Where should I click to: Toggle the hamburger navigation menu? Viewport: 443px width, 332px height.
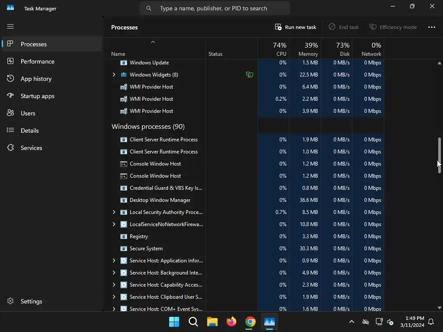10,26
